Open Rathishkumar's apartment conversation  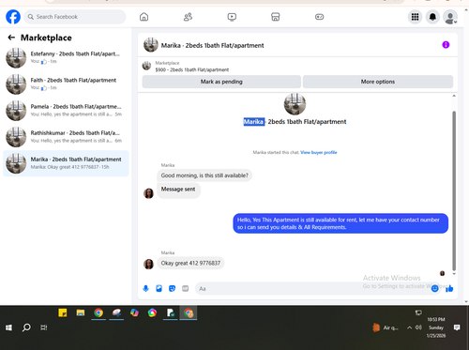pyautogui.click(x=66, y=137)
